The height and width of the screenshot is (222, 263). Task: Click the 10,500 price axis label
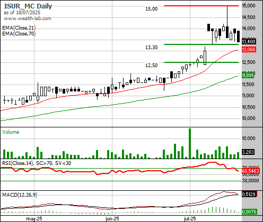click(x=249, y=107)
